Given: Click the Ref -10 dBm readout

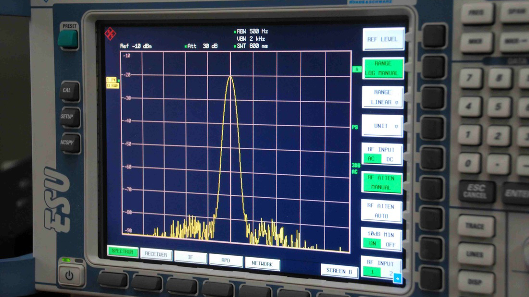Looking at the screenshot, I should coord(136,46).
